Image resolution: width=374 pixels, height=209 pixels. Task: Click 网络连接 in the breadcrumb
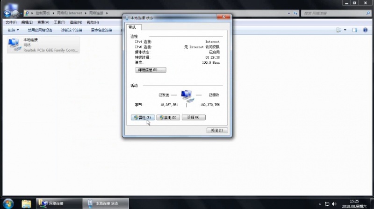[96, 13]
